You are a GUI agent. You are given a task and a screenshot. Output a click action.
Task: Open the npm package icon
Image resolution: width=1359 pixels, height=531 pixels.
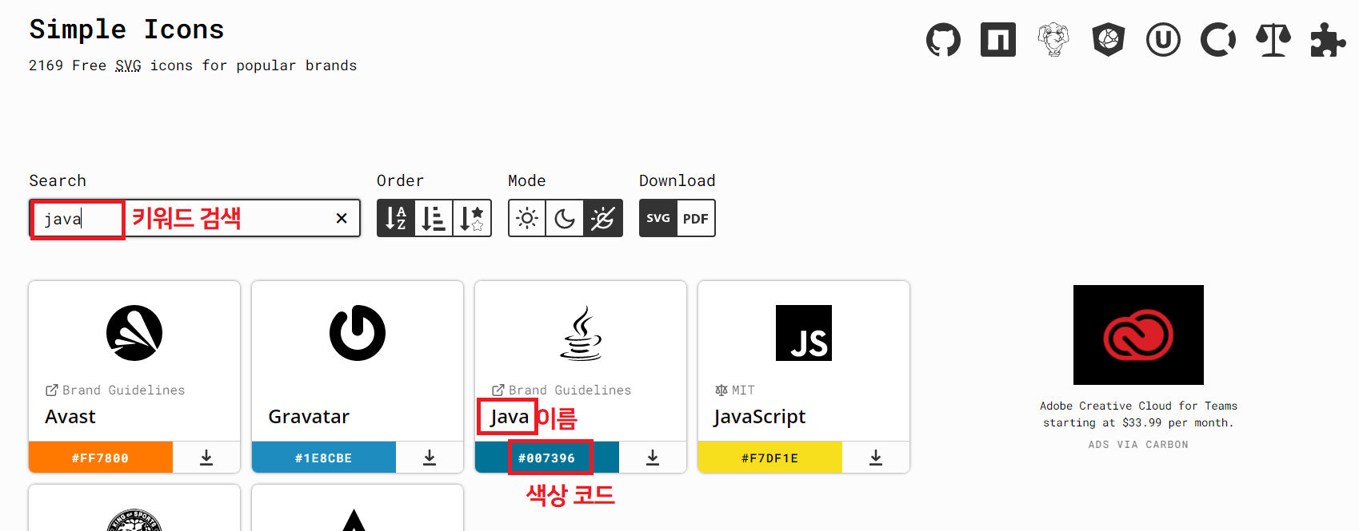pos(998,39)
